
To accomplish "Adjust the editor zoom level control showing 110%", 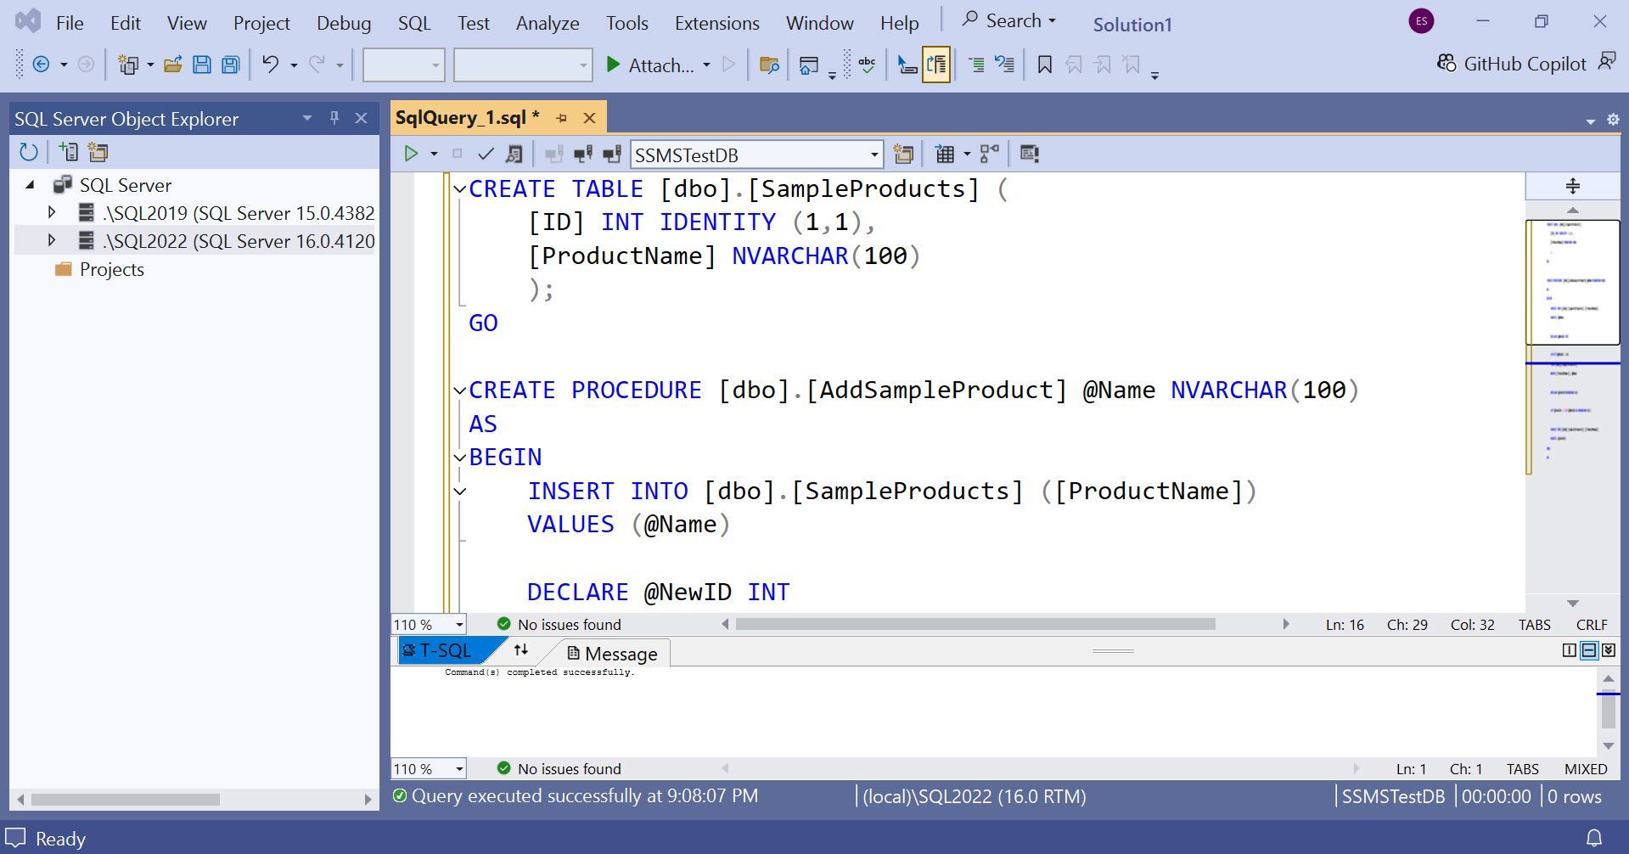I will [x=427, y=624].
